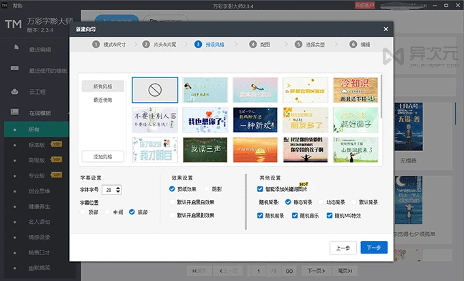Click 上一步 to go back

click(x=343, y=248)
